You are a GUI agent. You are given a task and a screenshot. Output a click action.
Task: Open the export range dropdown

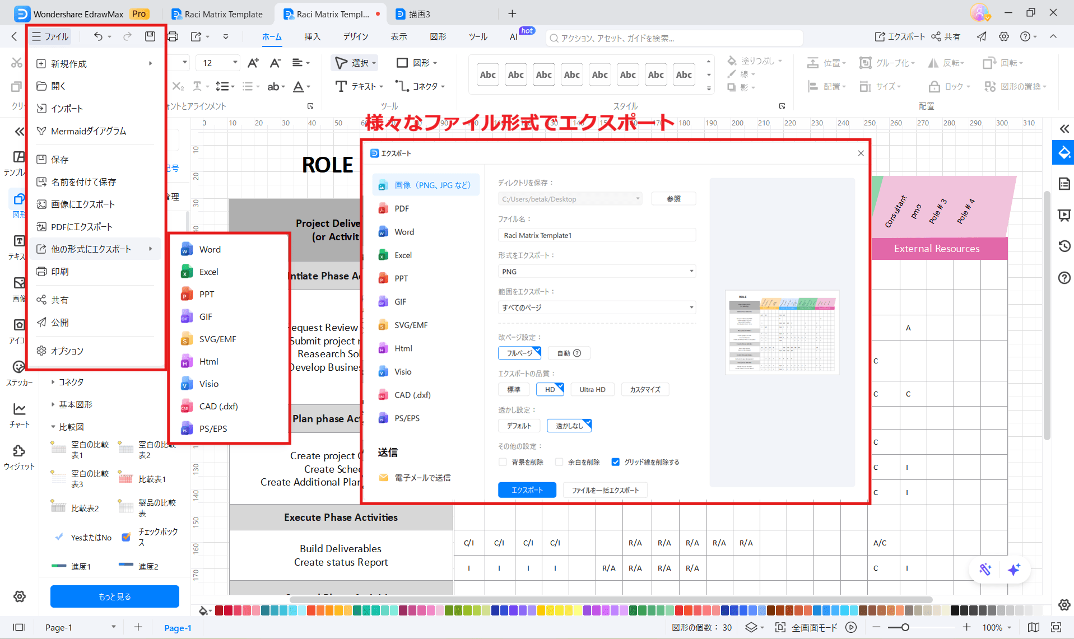597,307
